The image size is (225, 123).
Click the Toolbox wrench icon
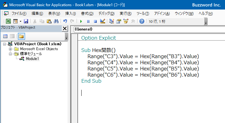pos(133,22)
